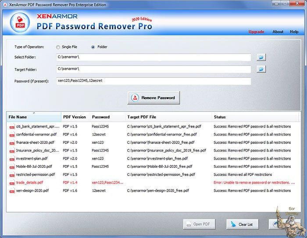The width and height of the screenshot is (307, 238).
Task: Click target path fnanace-sheet-2020_free.pdf
Action: click(x=161, y=142)
